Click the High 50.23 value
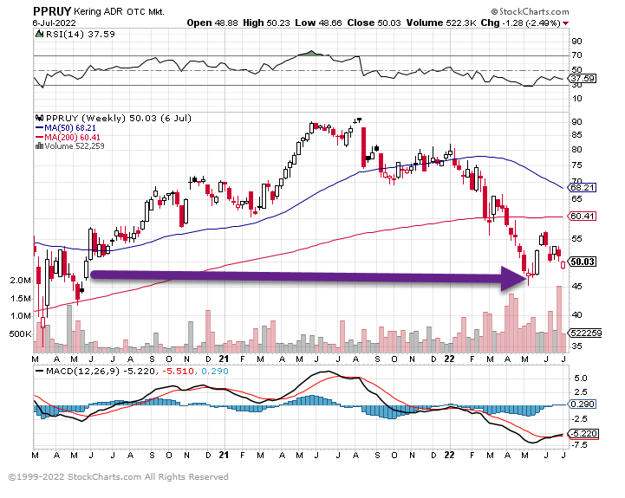This screenshot has height=498, width=625. click(266, 23)
